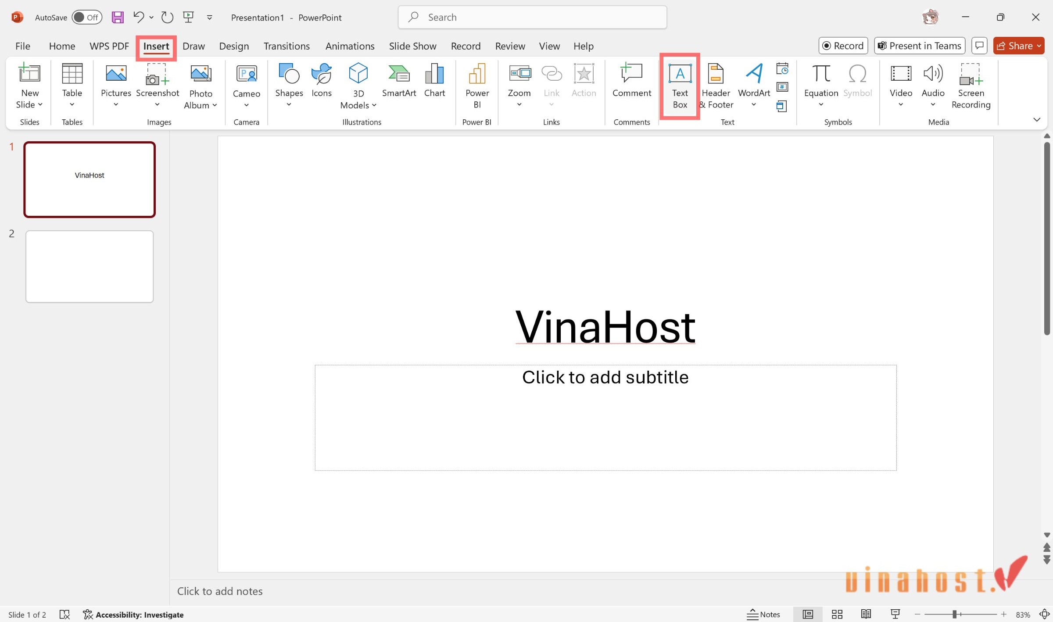The height and width of the screenshot is (622, 1053).
Task: Insert a Power BI report
Action: (477, 86)
